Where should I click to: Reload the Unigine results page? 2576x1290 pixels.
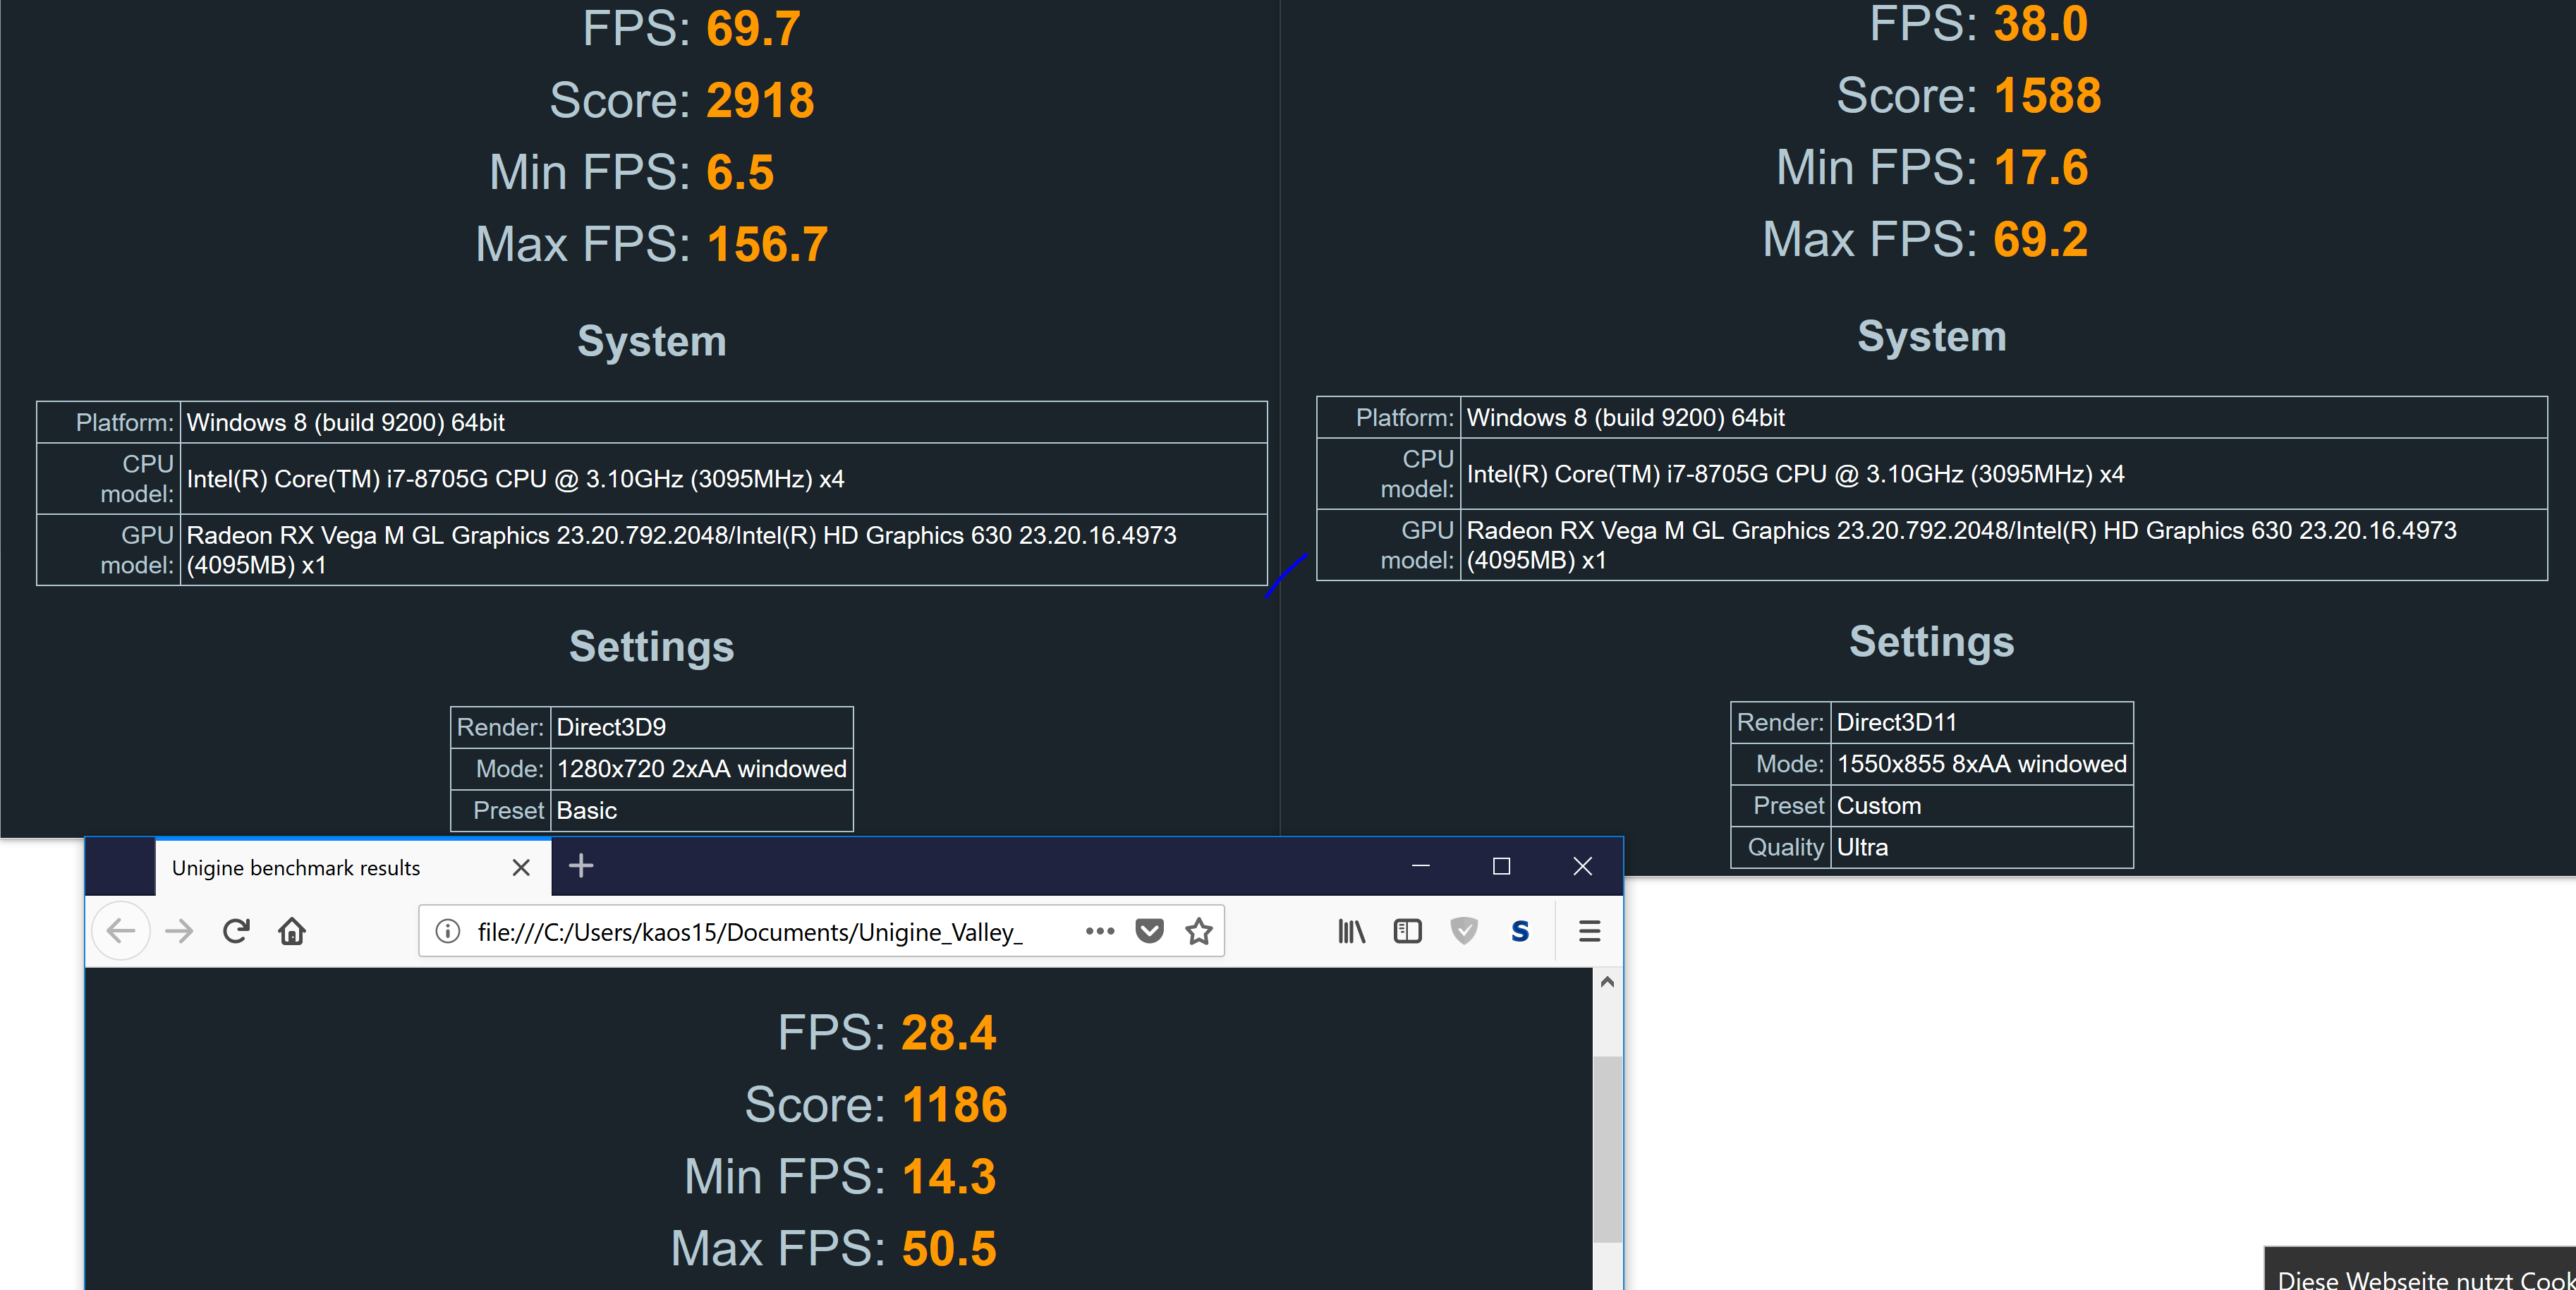tap(236, 931)
